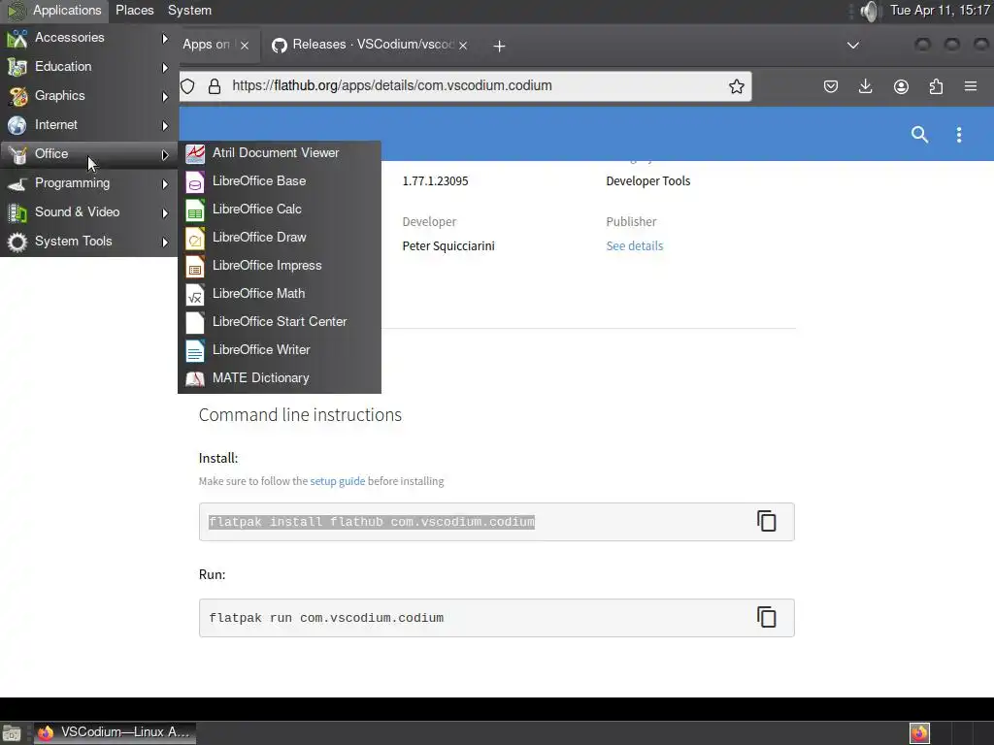994x745 pixels.
Task: Expand the Sound & Video submenu
Action: 88,212
